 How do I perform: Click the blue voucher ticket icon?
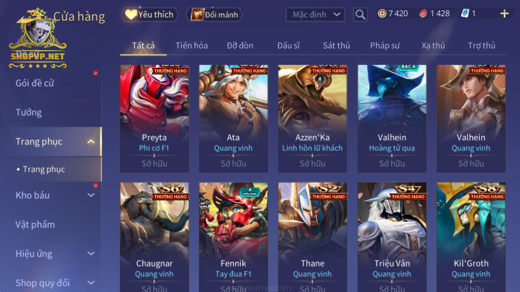point(465,14)
